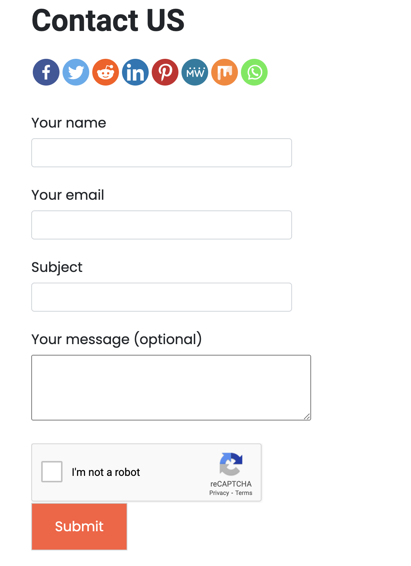Click the message box resize handle
Viewport: 411px width, 566px height.
pyautogui.click(x=307, y=416)
